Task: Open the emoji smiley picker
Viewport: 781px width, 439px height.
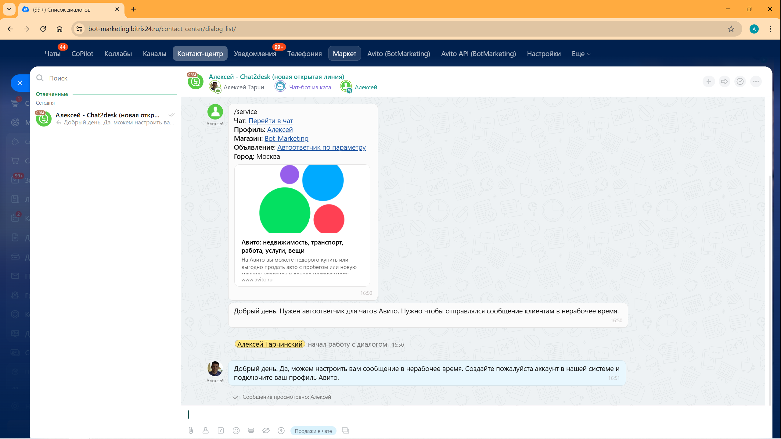Action: 236,430
